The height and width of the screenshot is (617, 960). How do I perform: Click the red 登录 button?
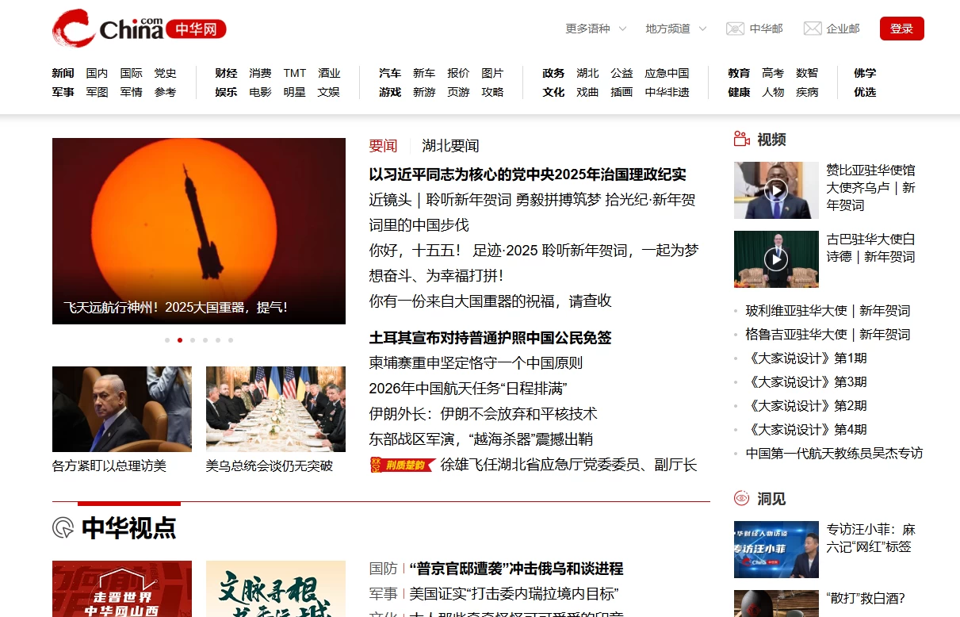point(901,28)
